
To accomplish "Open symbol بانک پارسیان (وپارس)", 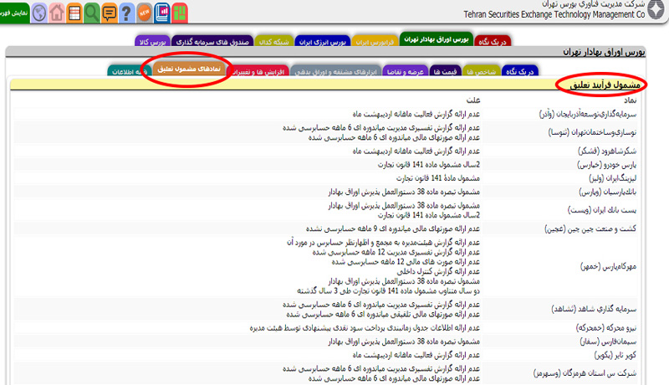I will point(608,192).
